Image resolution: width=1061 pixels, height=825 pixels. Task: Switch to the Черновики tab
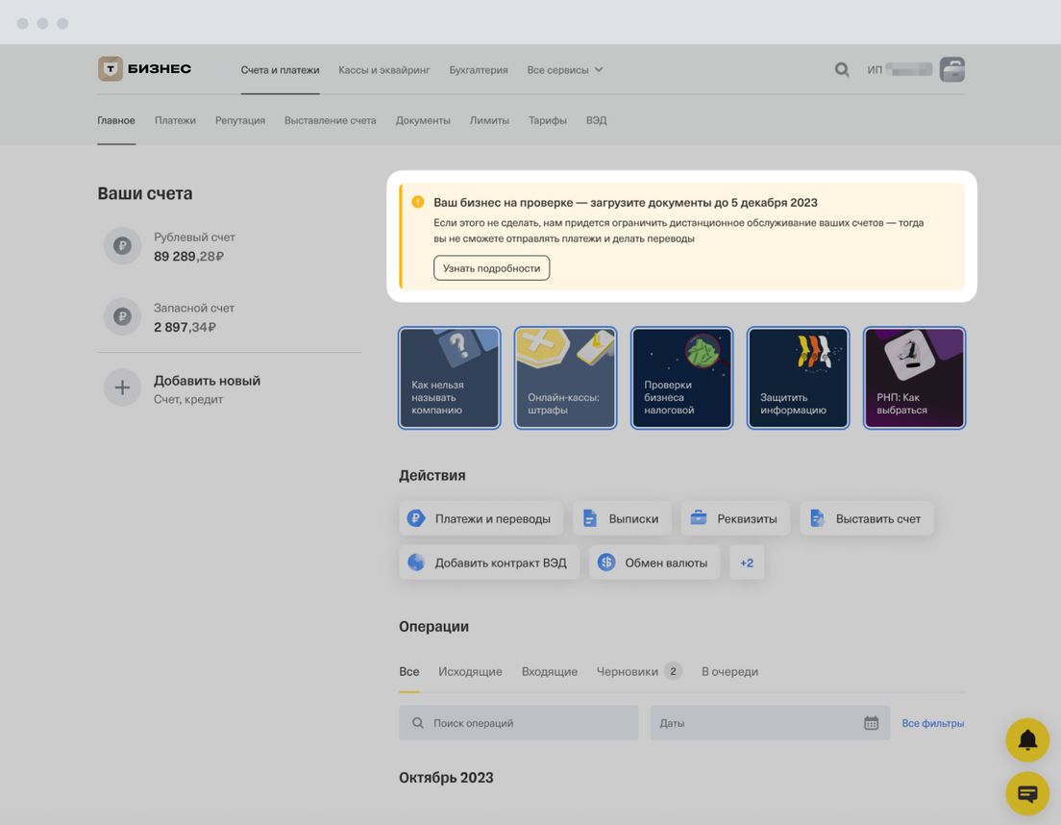click(x=628, y=671)
